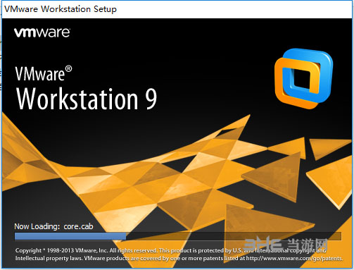
Task: Click the vmware wordmark logo
Action: point(42,32)
